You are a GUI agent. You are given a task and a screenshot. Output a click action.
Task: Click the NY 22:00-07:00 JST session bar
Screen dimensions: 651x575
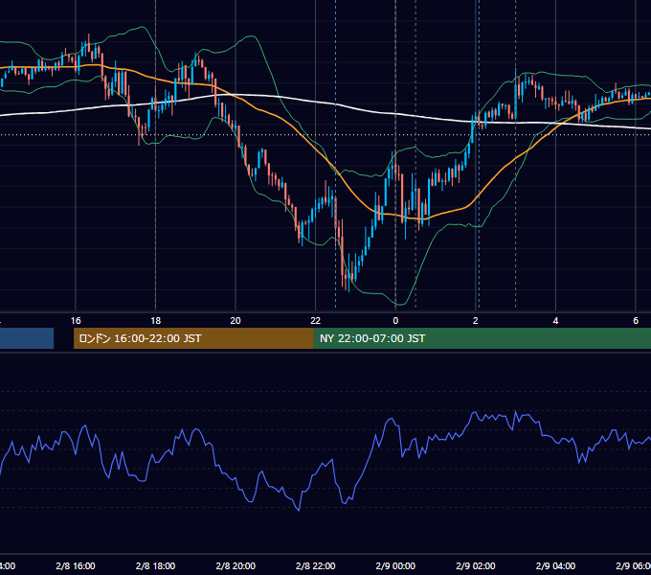pyautogui.click(x=482, y=338)
